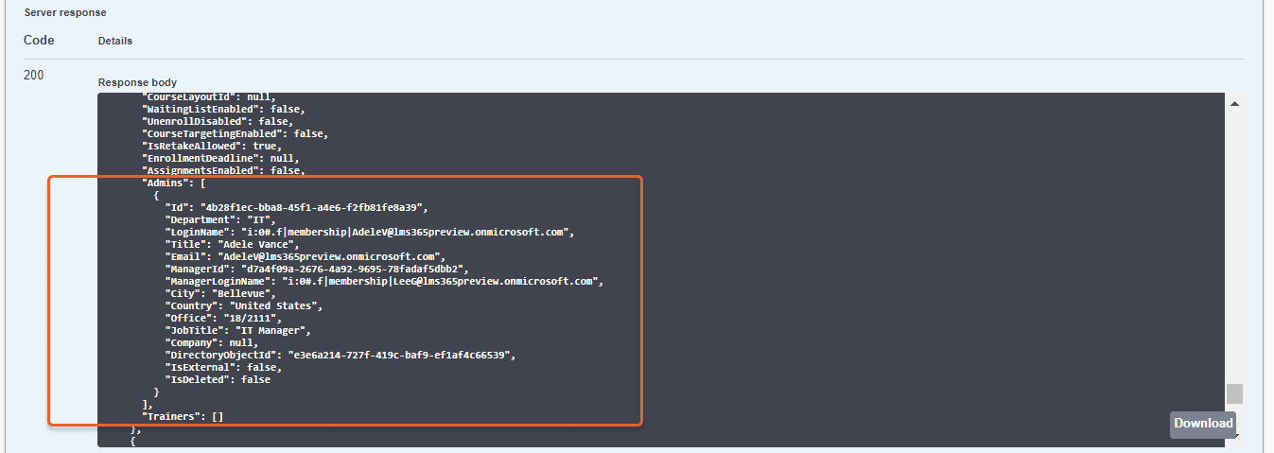Click the "Server response" heading

[65, 12]
